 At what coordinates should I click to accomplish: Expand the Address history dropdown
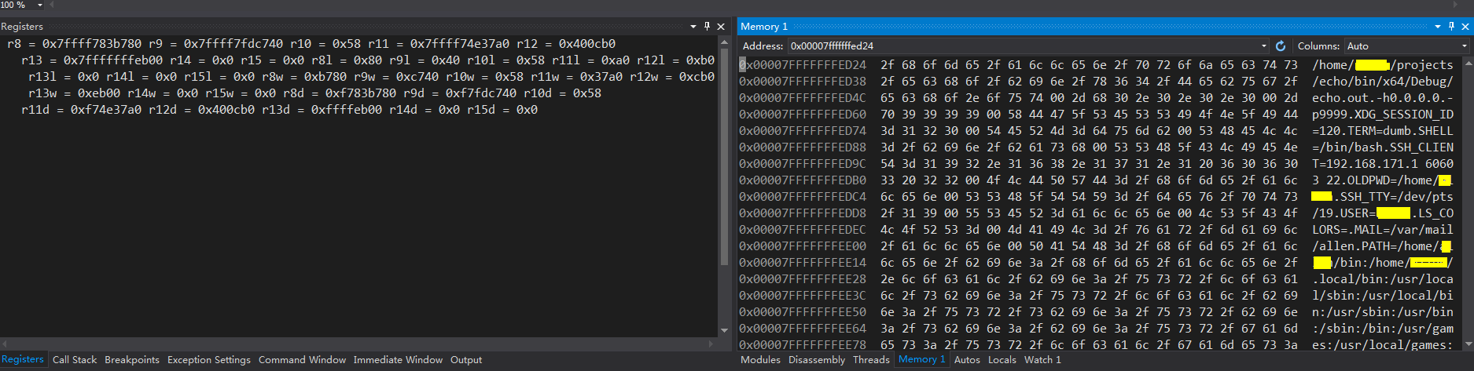coord(1264,46)
